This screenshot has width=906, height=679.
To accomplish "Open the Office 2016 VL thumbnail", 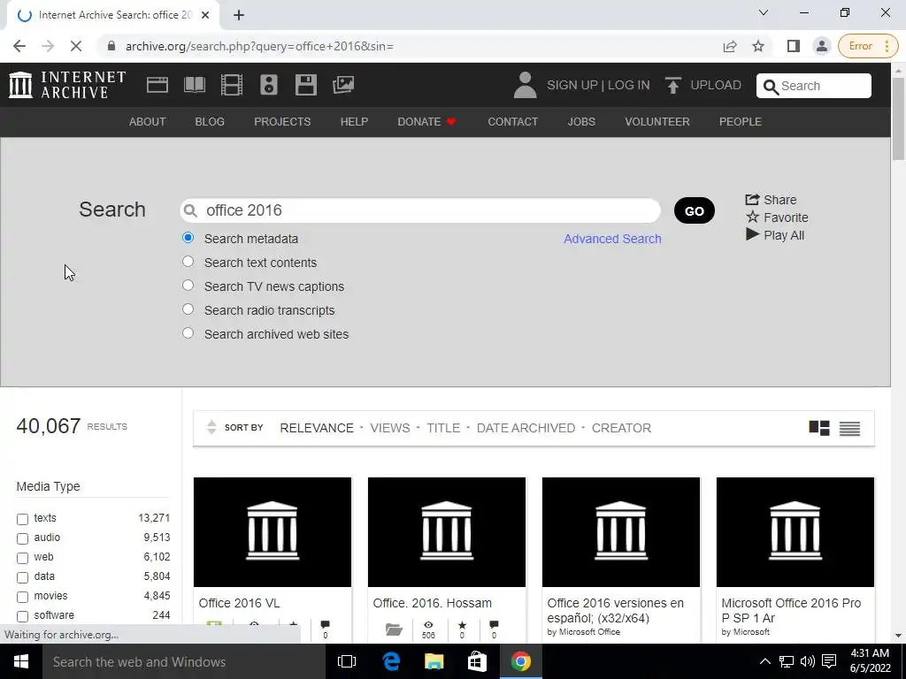I will 273,531.
